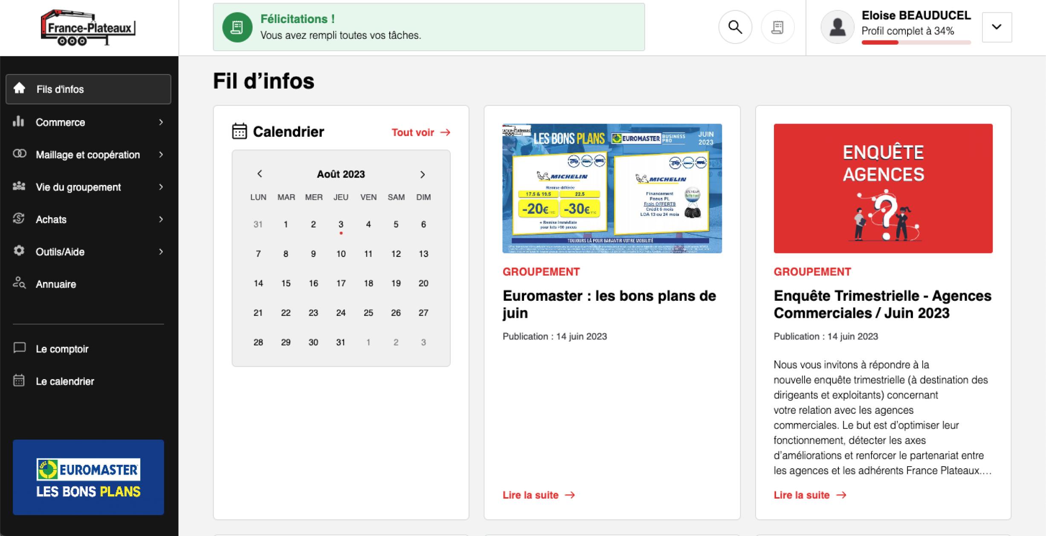Screen dimensions: 1046x536
Task: Click the arrow after Enquête Lire la suite
Action: click(x=841, y=495)
